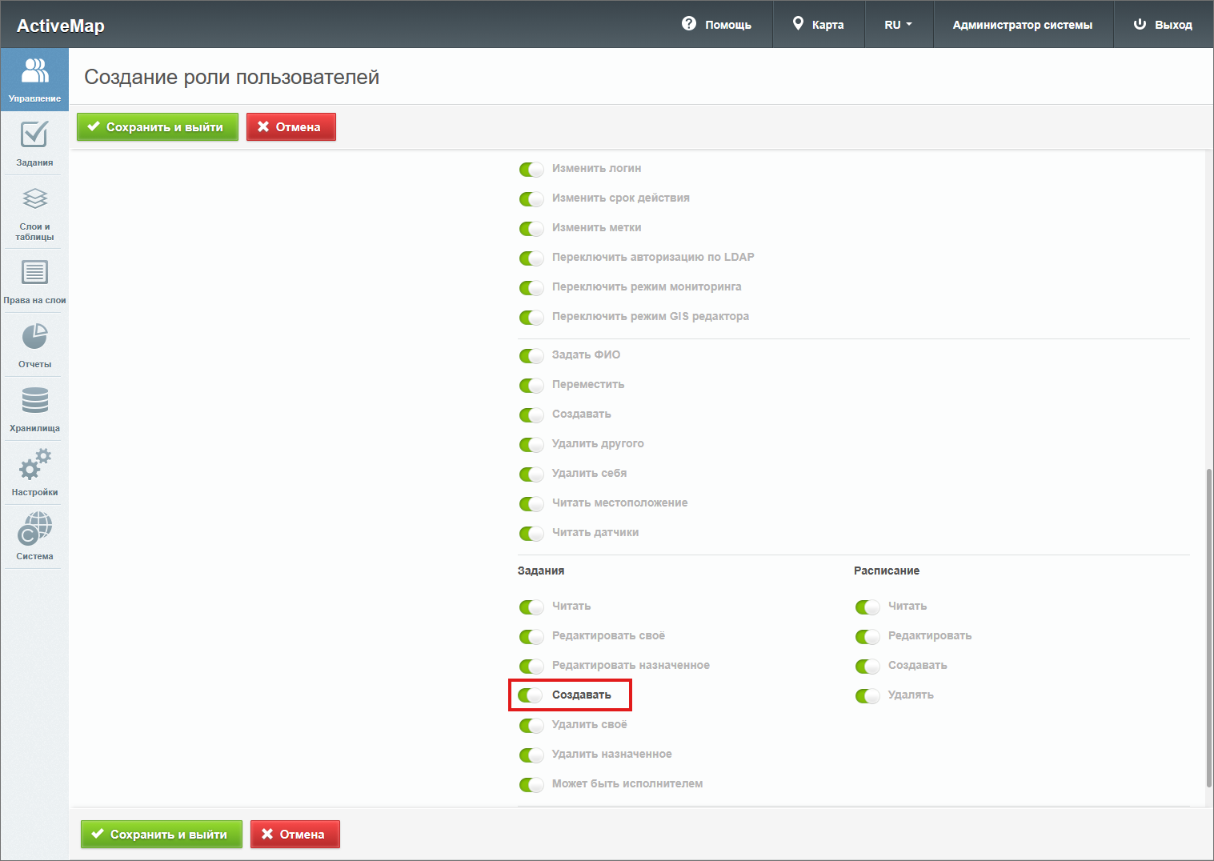Open the Помощь help menu

click(717, 25)
